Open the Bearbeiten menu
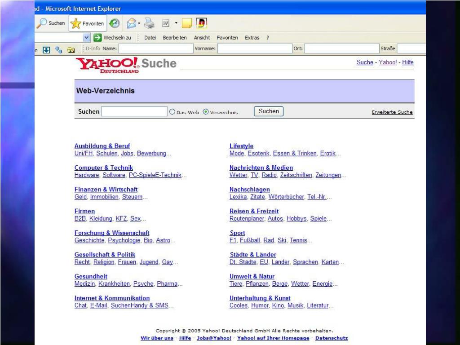 (x=175, y=38)
